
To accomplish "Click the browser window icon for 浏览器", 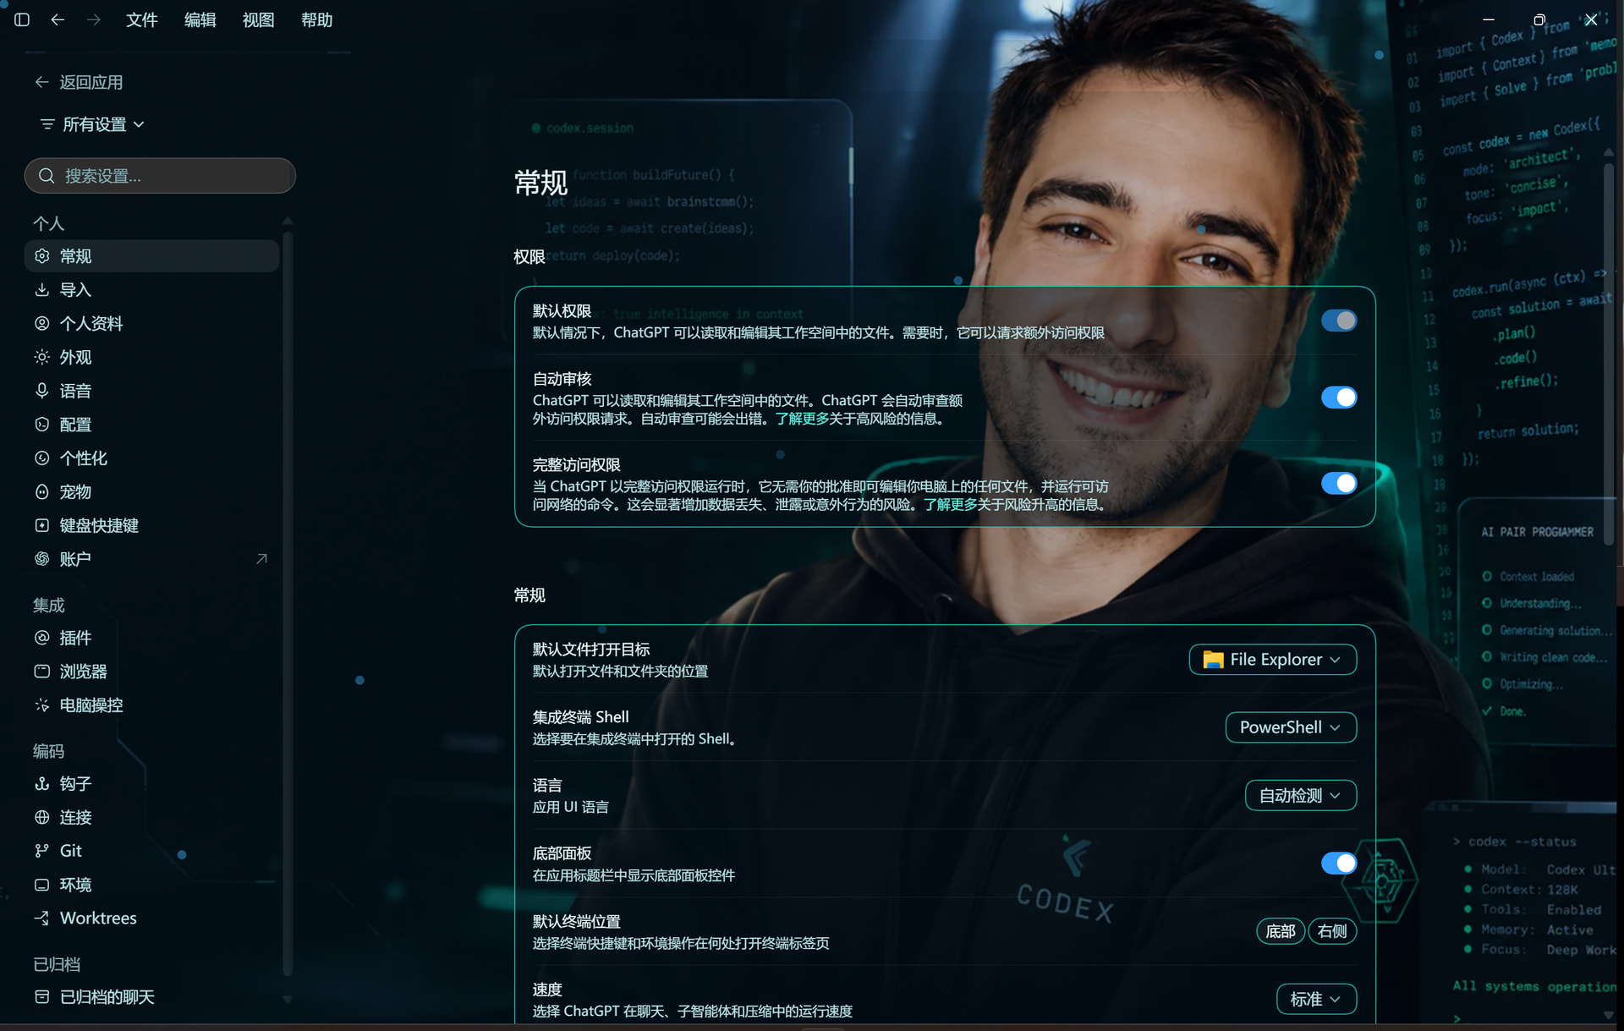I will [41, 672].
